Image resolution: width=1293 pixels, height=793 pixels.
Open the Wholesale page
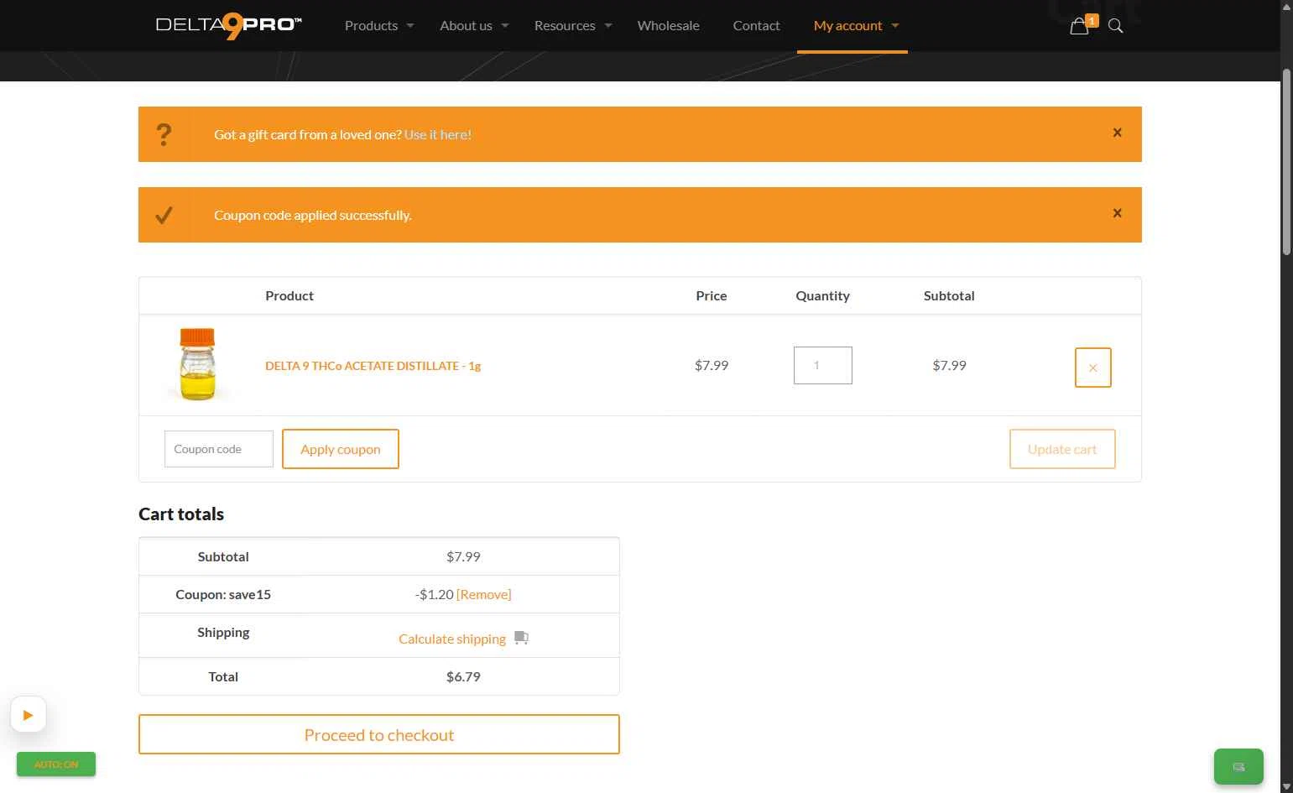coord(668,26)
